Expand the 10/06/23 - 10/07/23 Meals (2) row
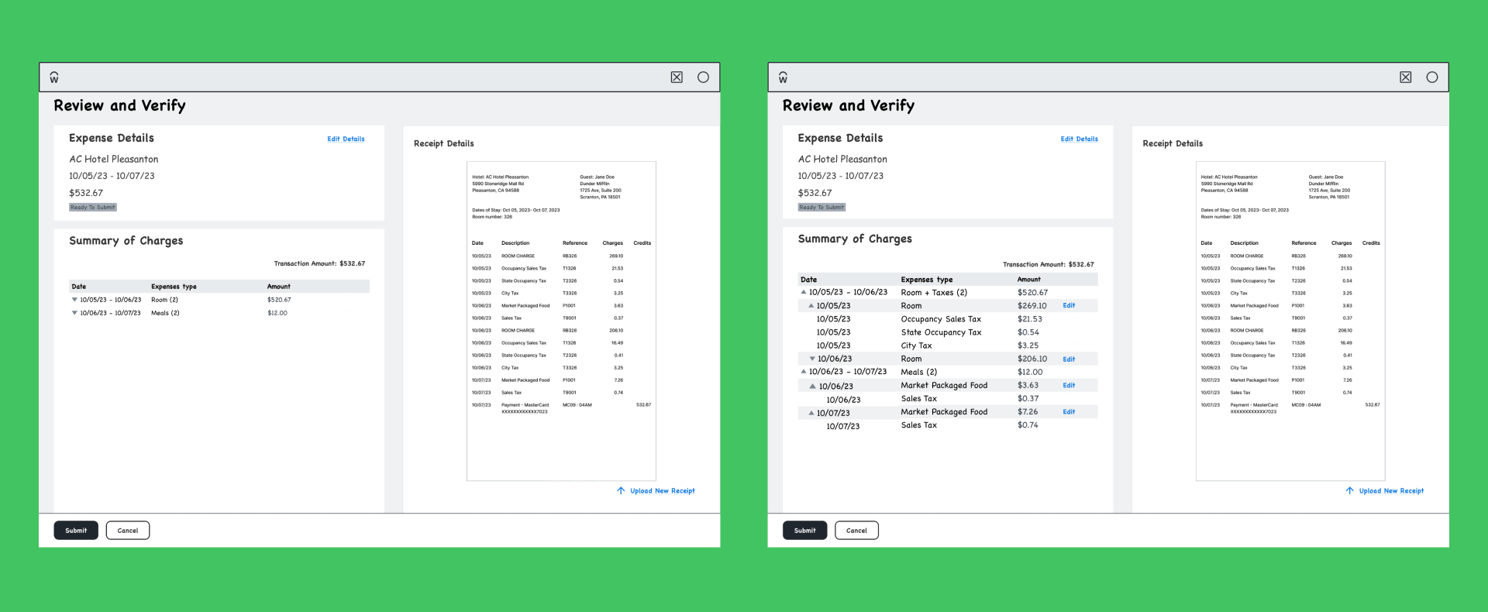This screenshot has width=1488, height=612. [x=74, y=313]
